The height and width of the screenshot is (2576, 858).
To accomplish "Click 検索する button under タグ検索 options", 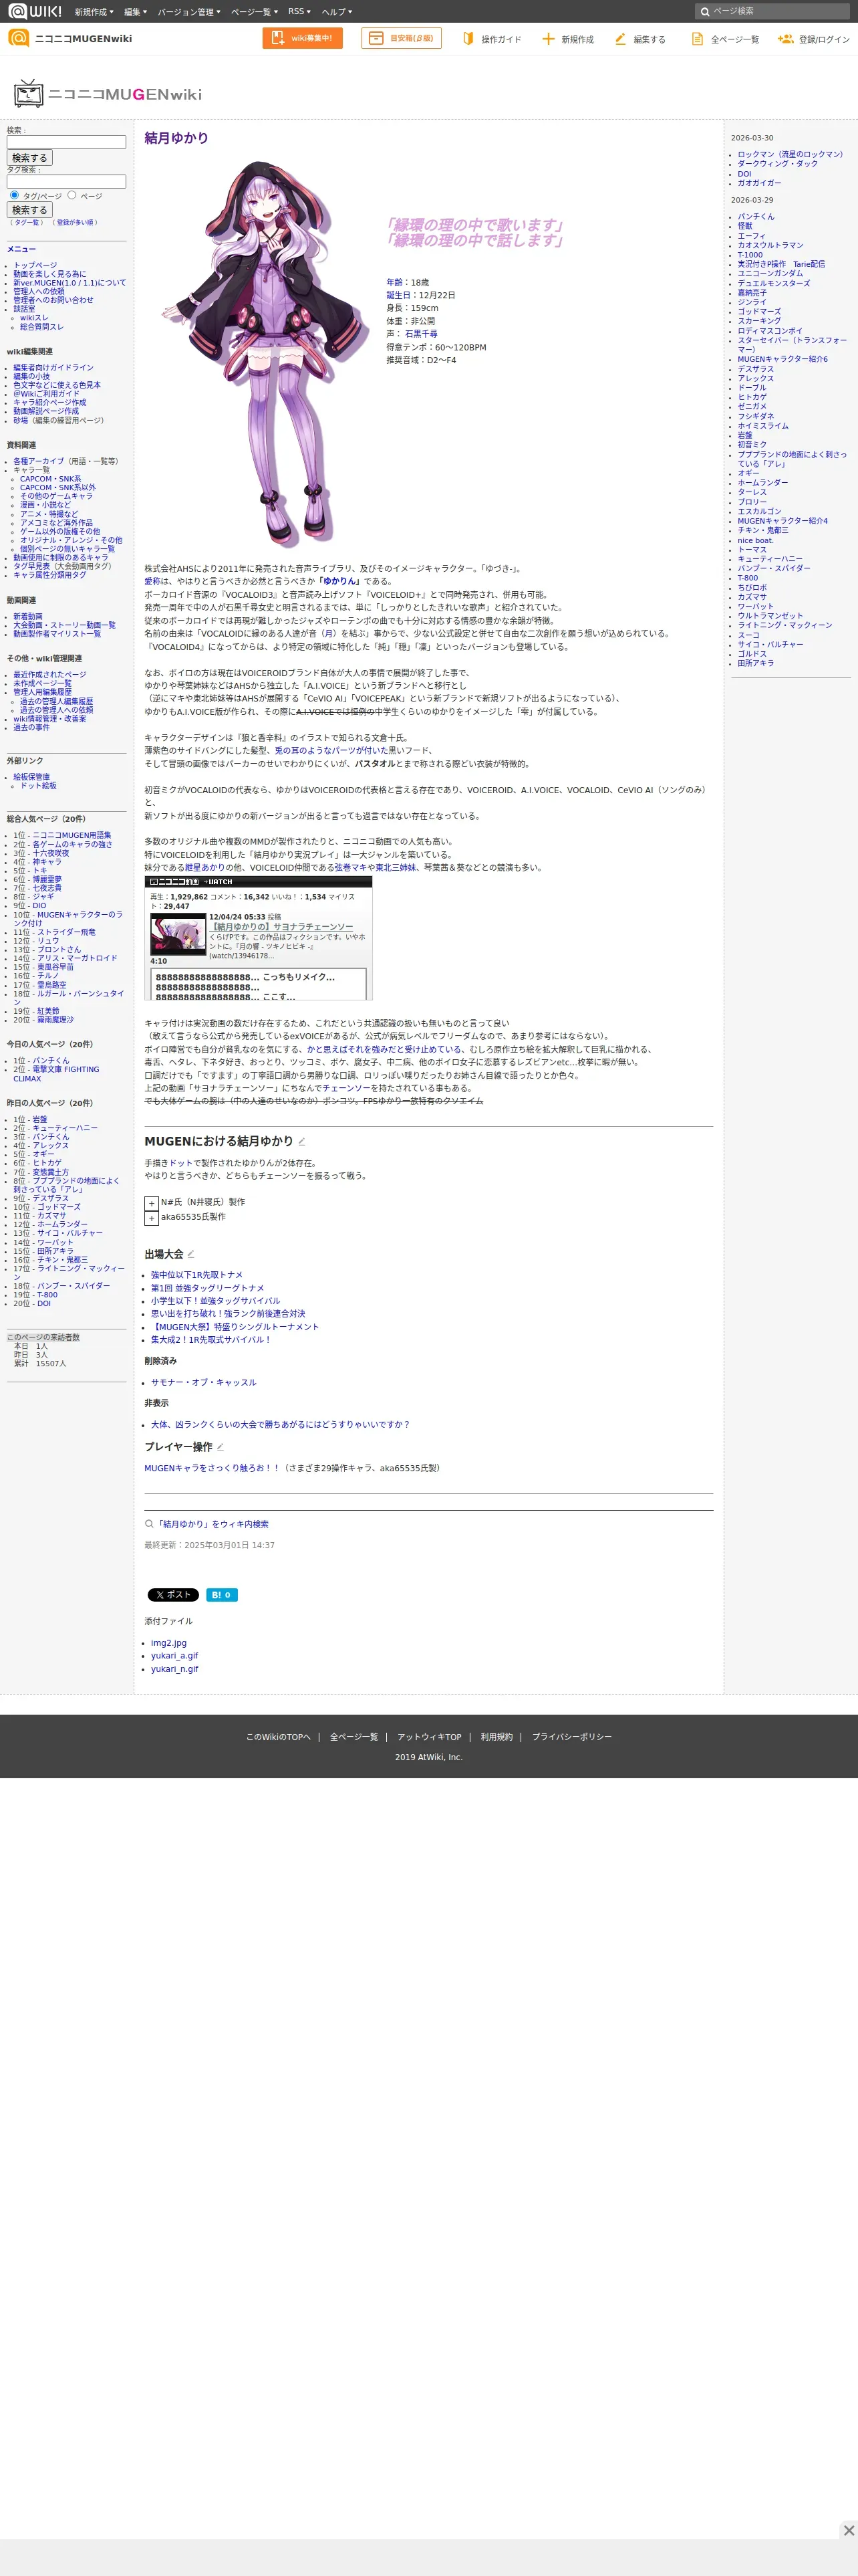I will coord(30,210).
